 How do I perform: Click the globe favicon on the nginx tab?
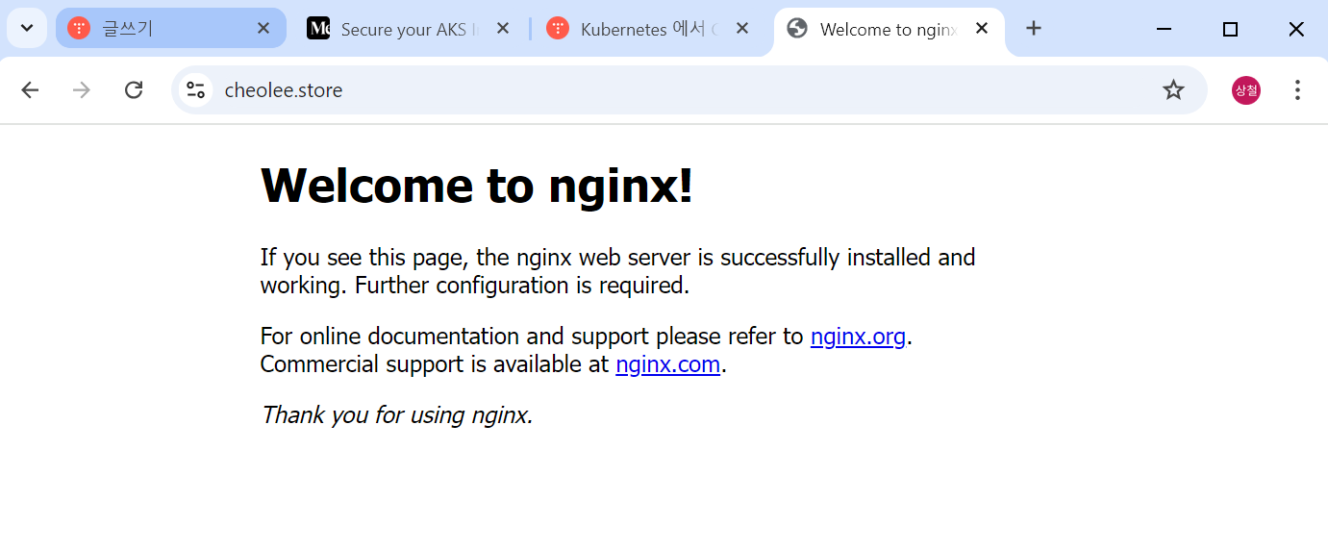click(797, 29)
